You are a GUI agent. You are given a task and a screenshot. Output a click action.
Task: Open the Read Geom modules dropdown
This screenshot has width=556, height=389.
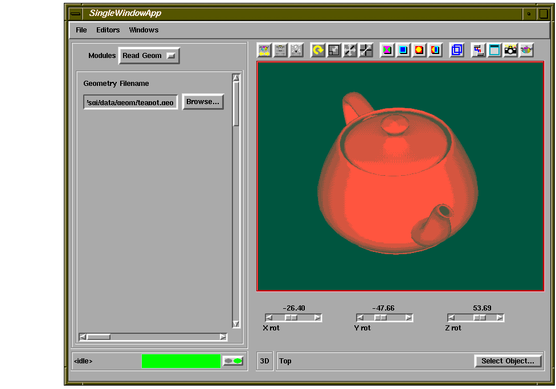pyautogui.click(x=149, y=56)
